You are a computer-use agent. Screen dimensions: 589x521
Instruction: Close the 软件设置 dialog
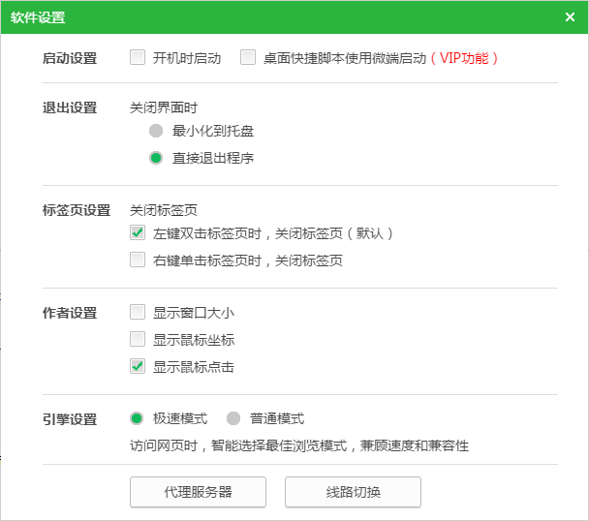click(x=570, y=17)
